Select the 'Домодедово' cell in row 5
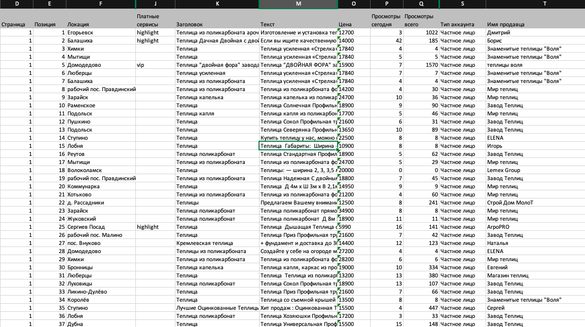Screen dimensions: 585x327 (x=101, y=65)
